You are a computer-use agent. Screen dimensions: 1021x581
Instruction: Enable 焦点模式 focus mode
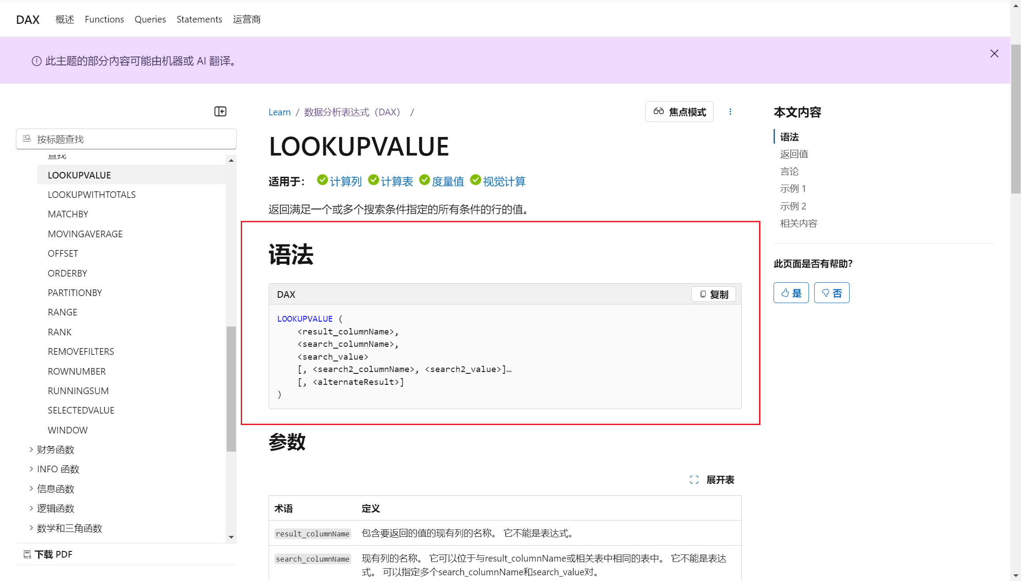click(x=679, y=112)
